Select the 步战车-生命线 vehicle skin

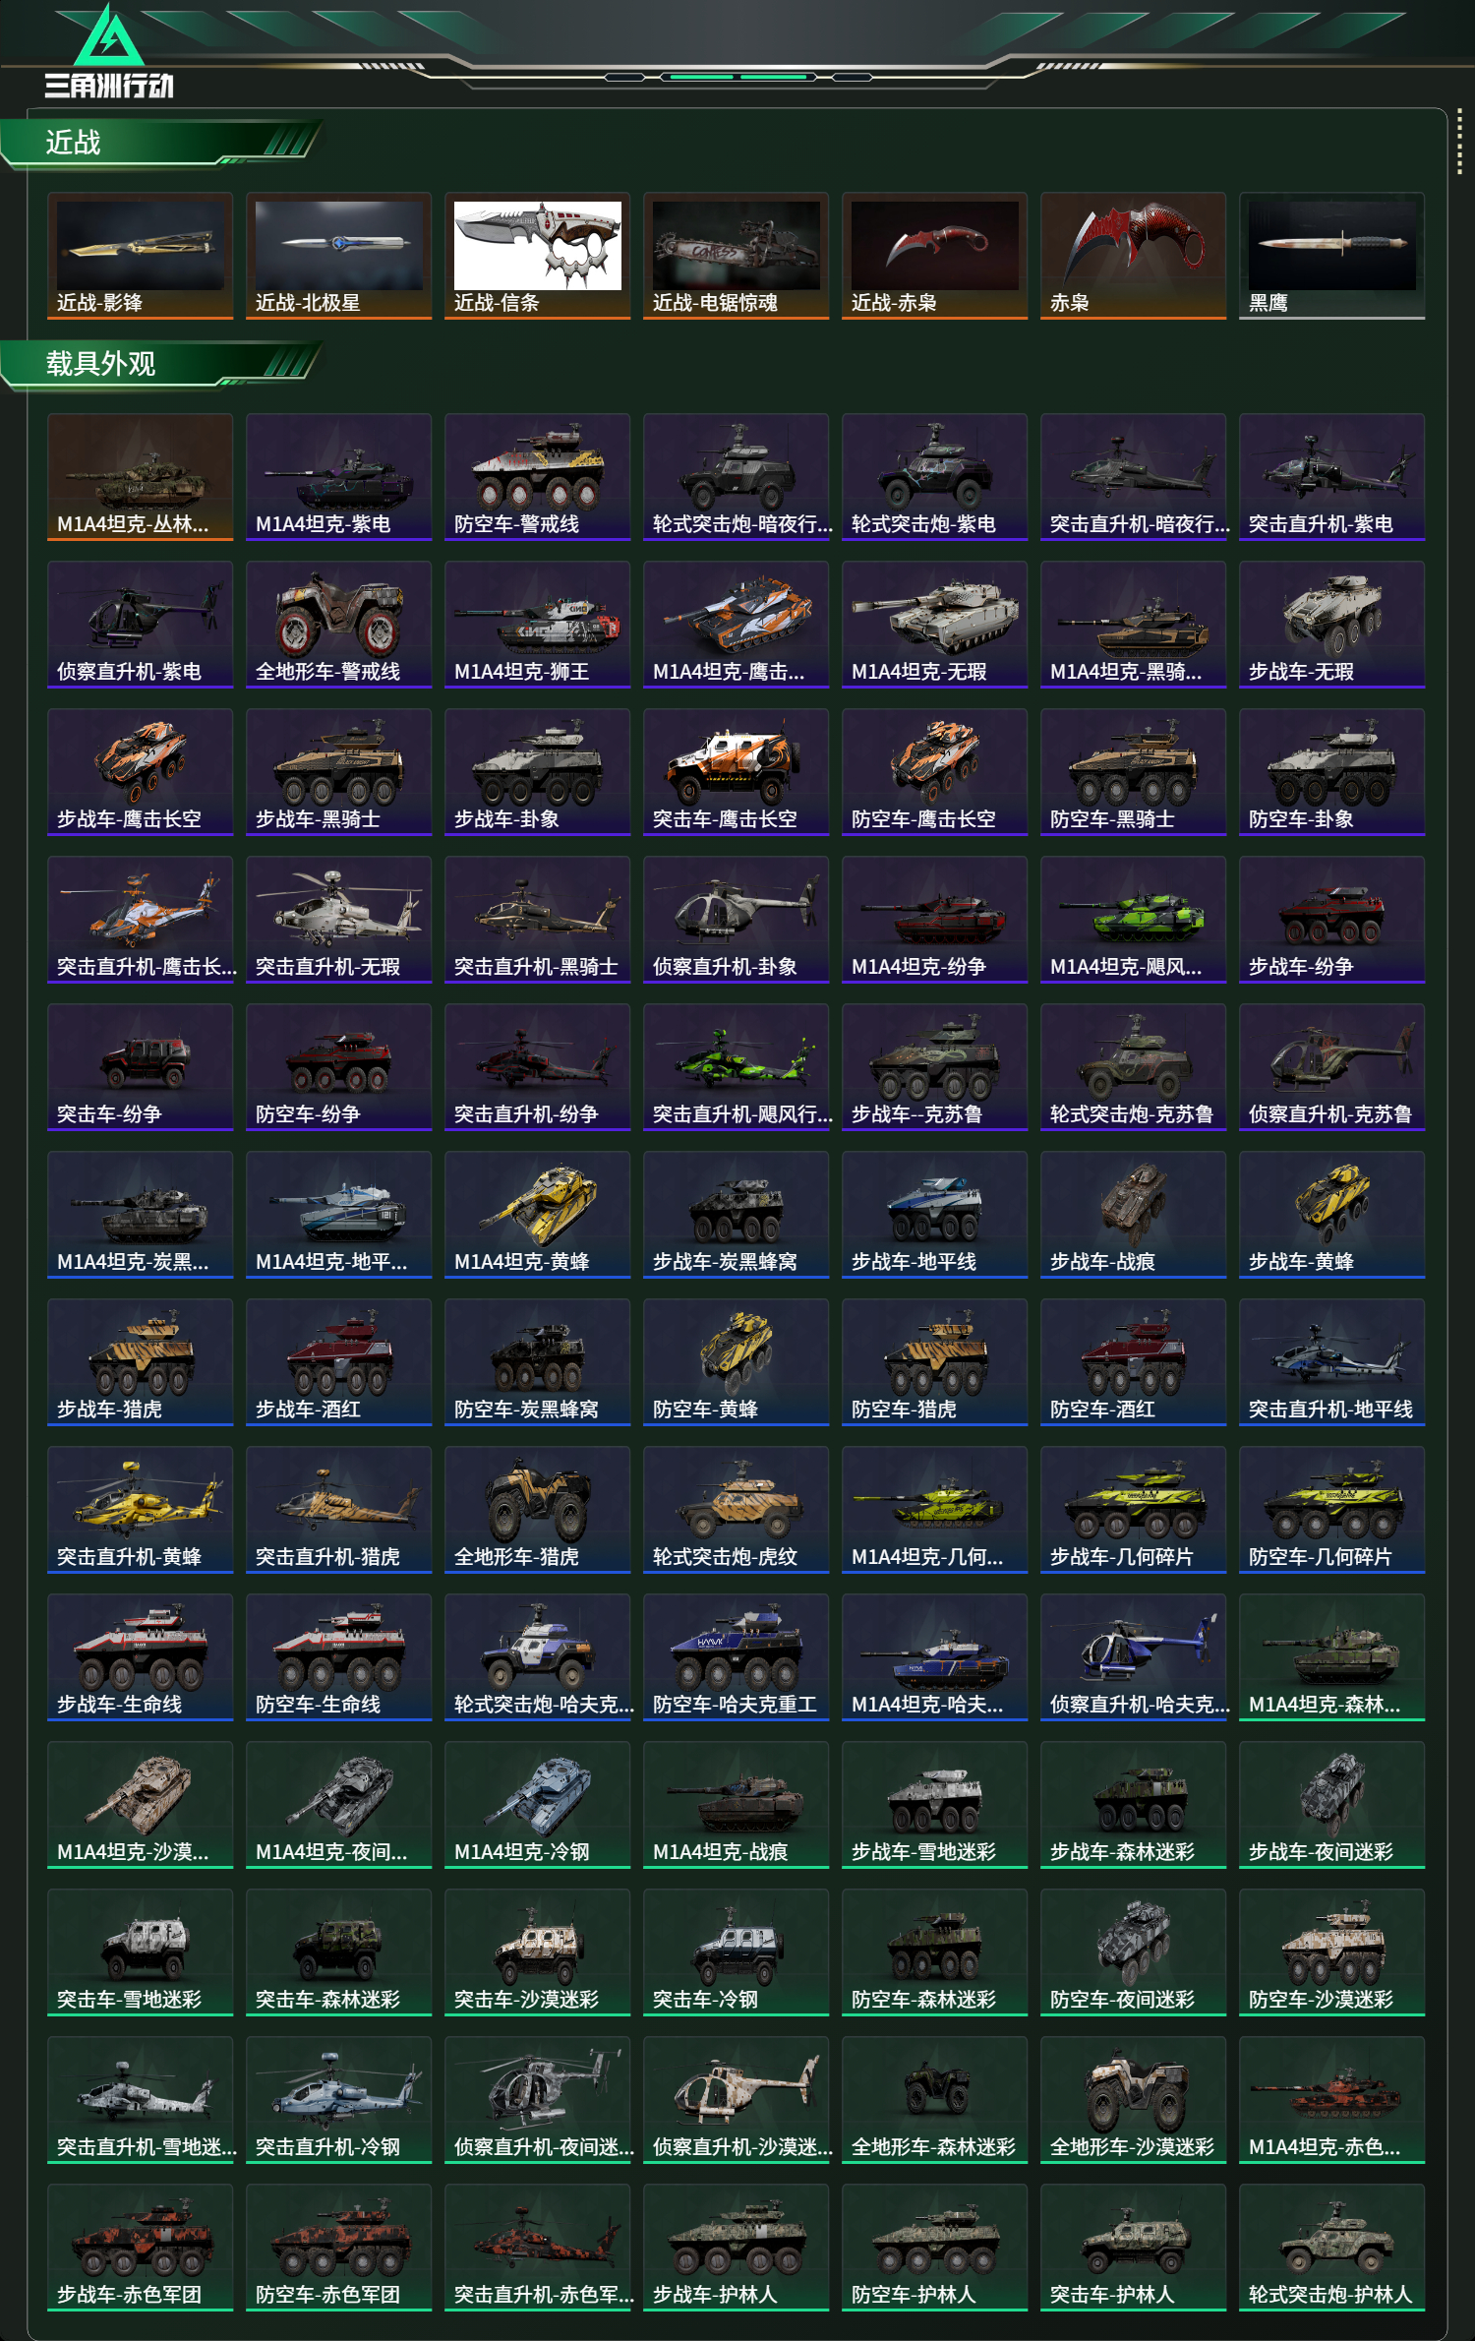pos(141,1657)
